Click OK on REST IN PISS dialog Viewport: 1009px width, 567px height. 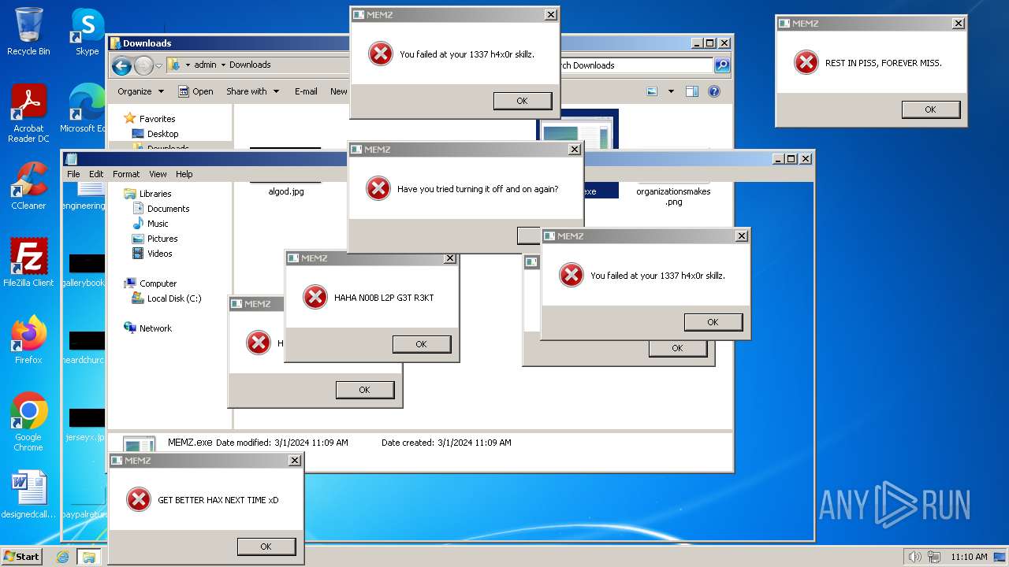click(931, 109)
